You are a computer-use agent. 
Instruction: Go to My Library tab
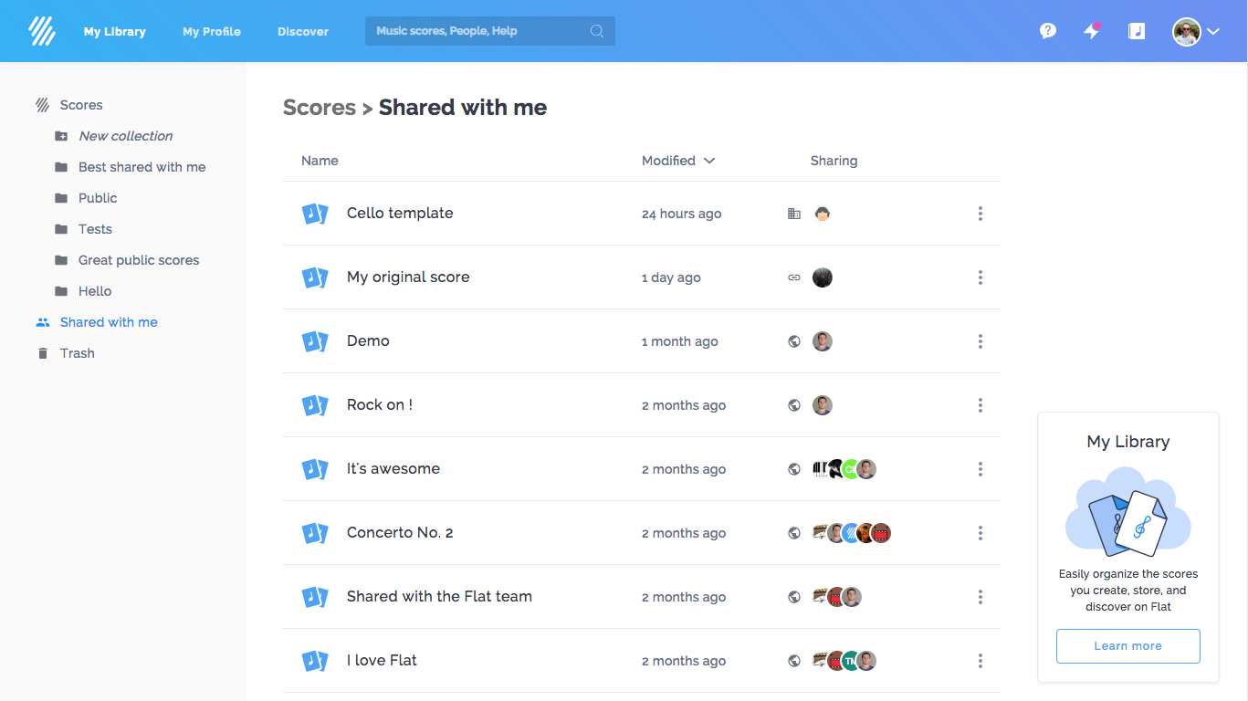point(115,31)
